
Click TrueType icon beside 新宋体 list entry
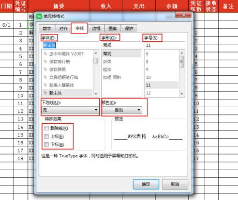pyautogui.click(x=46, y=93)
